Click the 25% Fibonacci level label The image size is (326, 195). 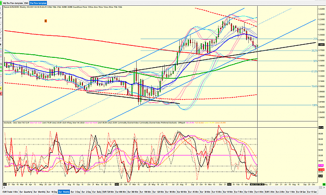pos(315,39)
